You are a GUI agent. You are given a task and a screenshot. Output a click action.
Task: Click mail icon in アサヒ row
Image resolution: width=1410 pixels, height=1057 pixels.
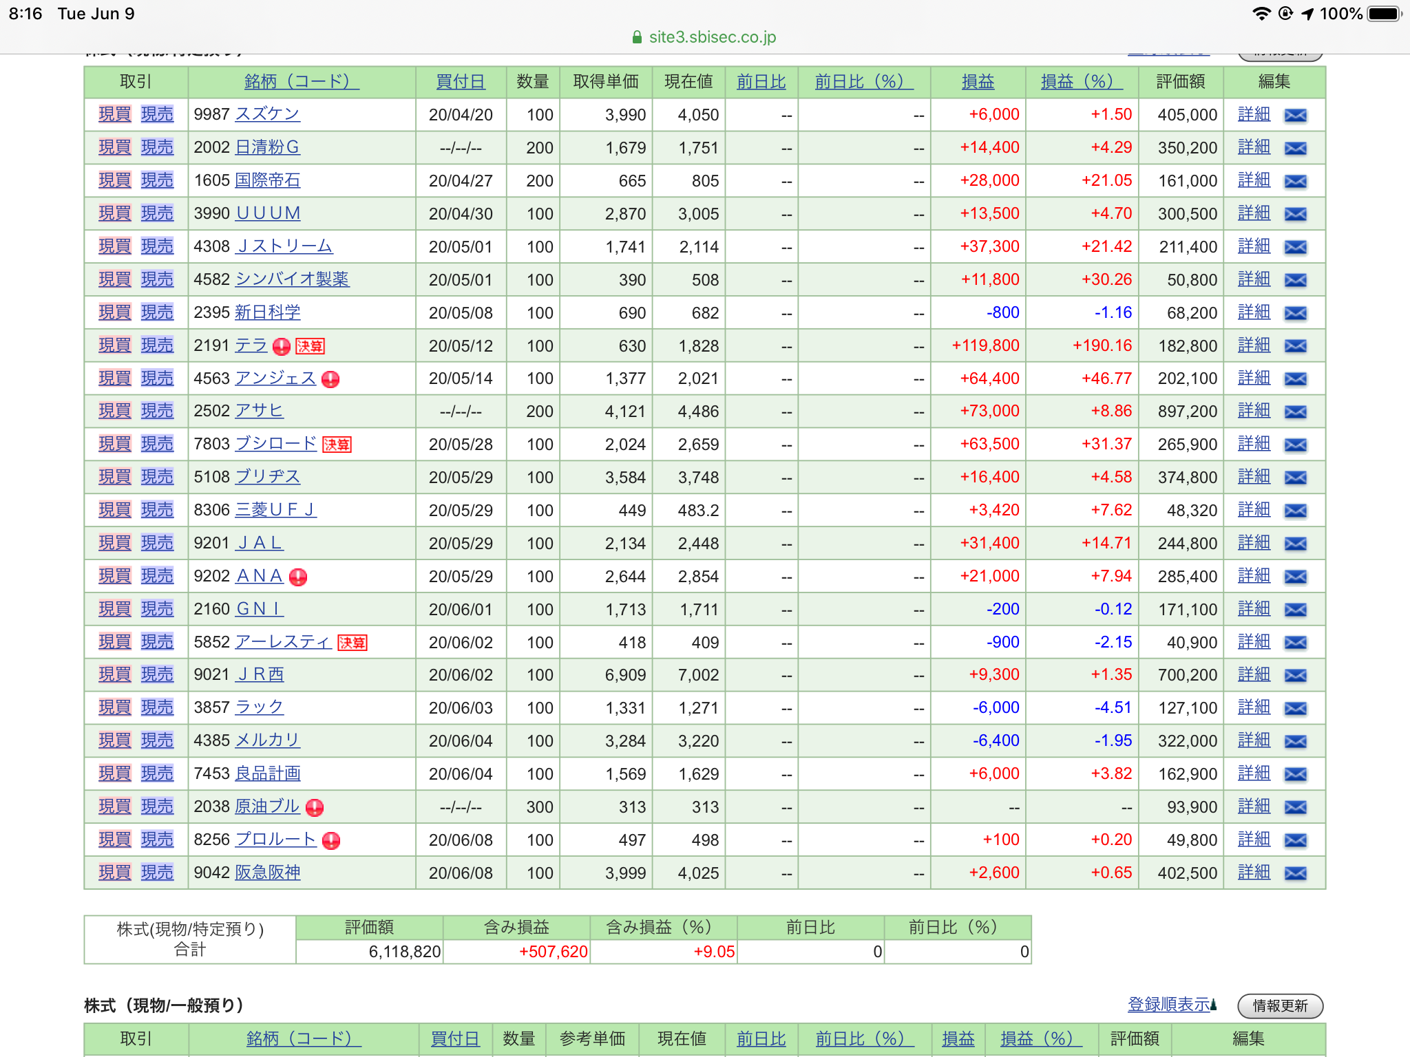coord(1295,412)
